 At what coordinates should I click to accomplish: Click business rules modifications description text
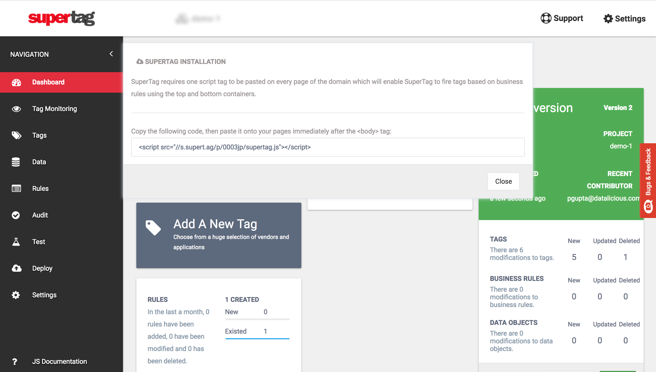(x=514, y=297)
